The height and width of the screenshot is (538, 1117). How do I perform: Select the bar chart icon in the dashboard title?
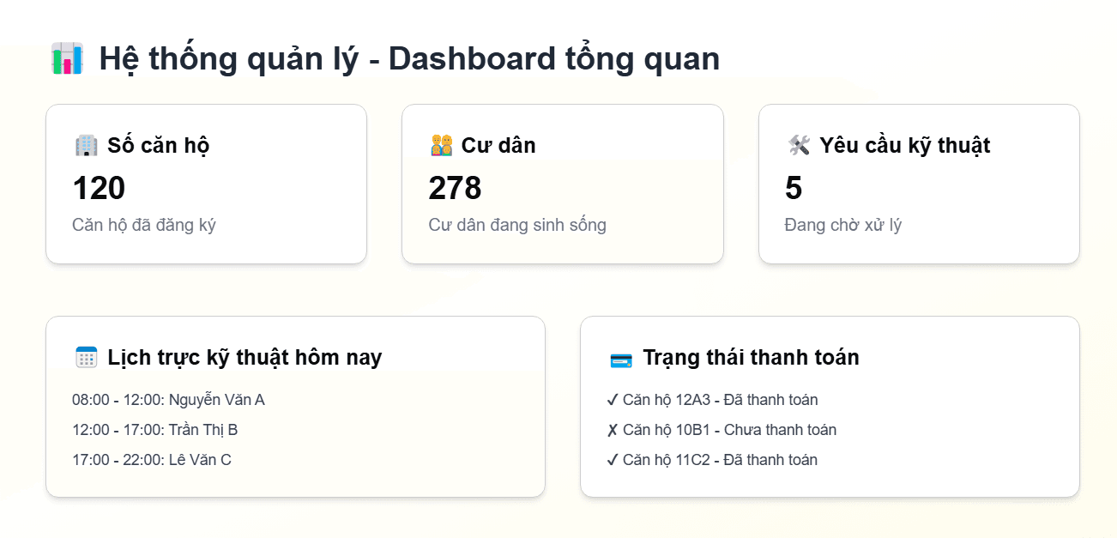point(65,57)
